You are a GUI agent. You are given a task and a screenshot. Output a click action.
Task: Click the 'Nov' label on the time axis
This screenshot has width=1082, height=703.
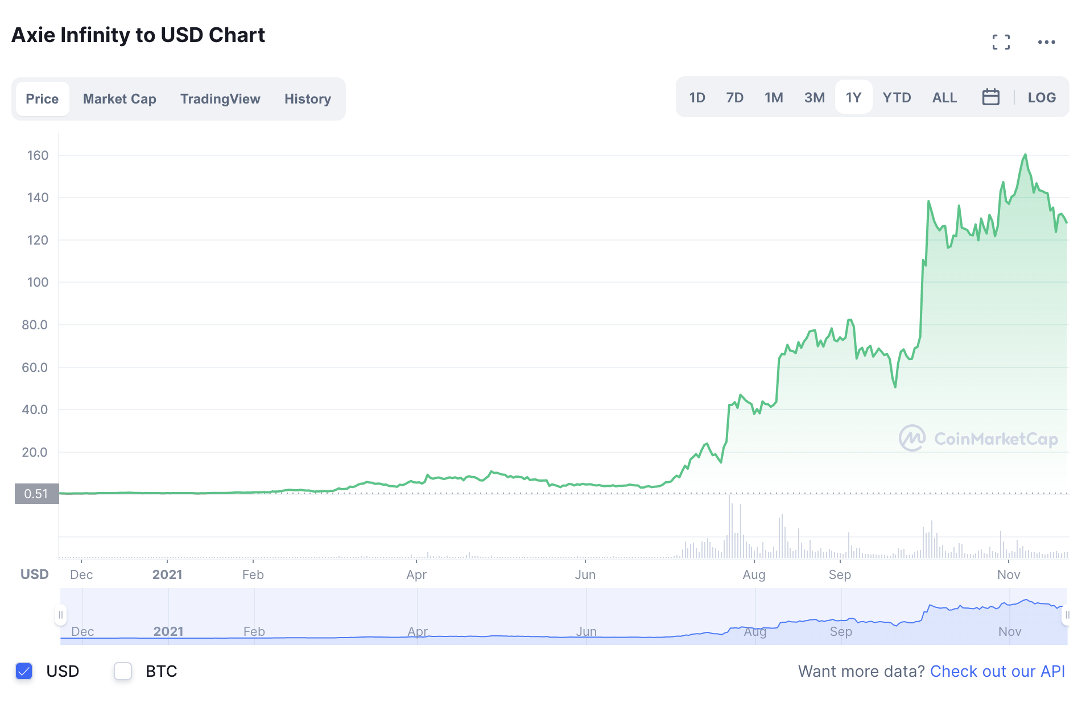[1009, 574]
